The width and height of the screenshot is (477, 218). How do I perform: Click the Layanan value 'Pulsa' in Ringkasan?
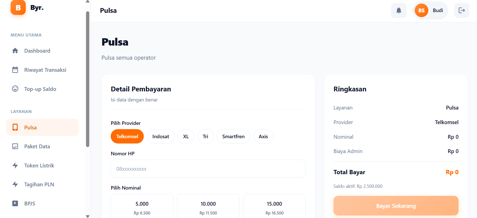coord(452,108)
